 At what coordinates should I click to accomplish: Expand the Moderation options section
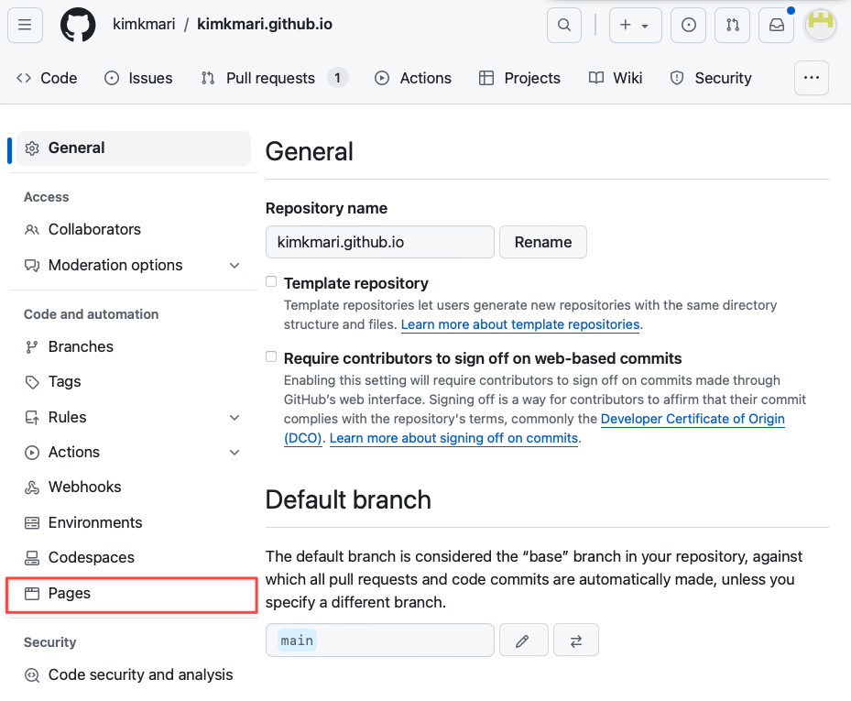pos(235,266)
